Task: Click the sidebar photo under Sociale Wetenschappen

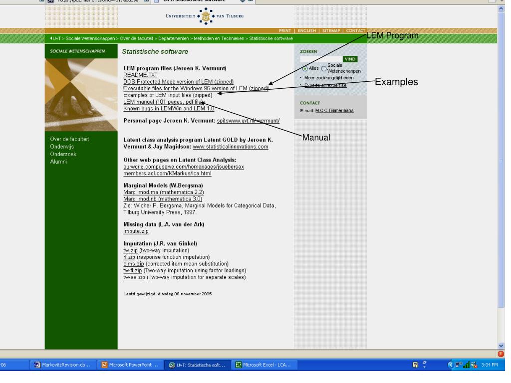Action: [x=81, y=95]
